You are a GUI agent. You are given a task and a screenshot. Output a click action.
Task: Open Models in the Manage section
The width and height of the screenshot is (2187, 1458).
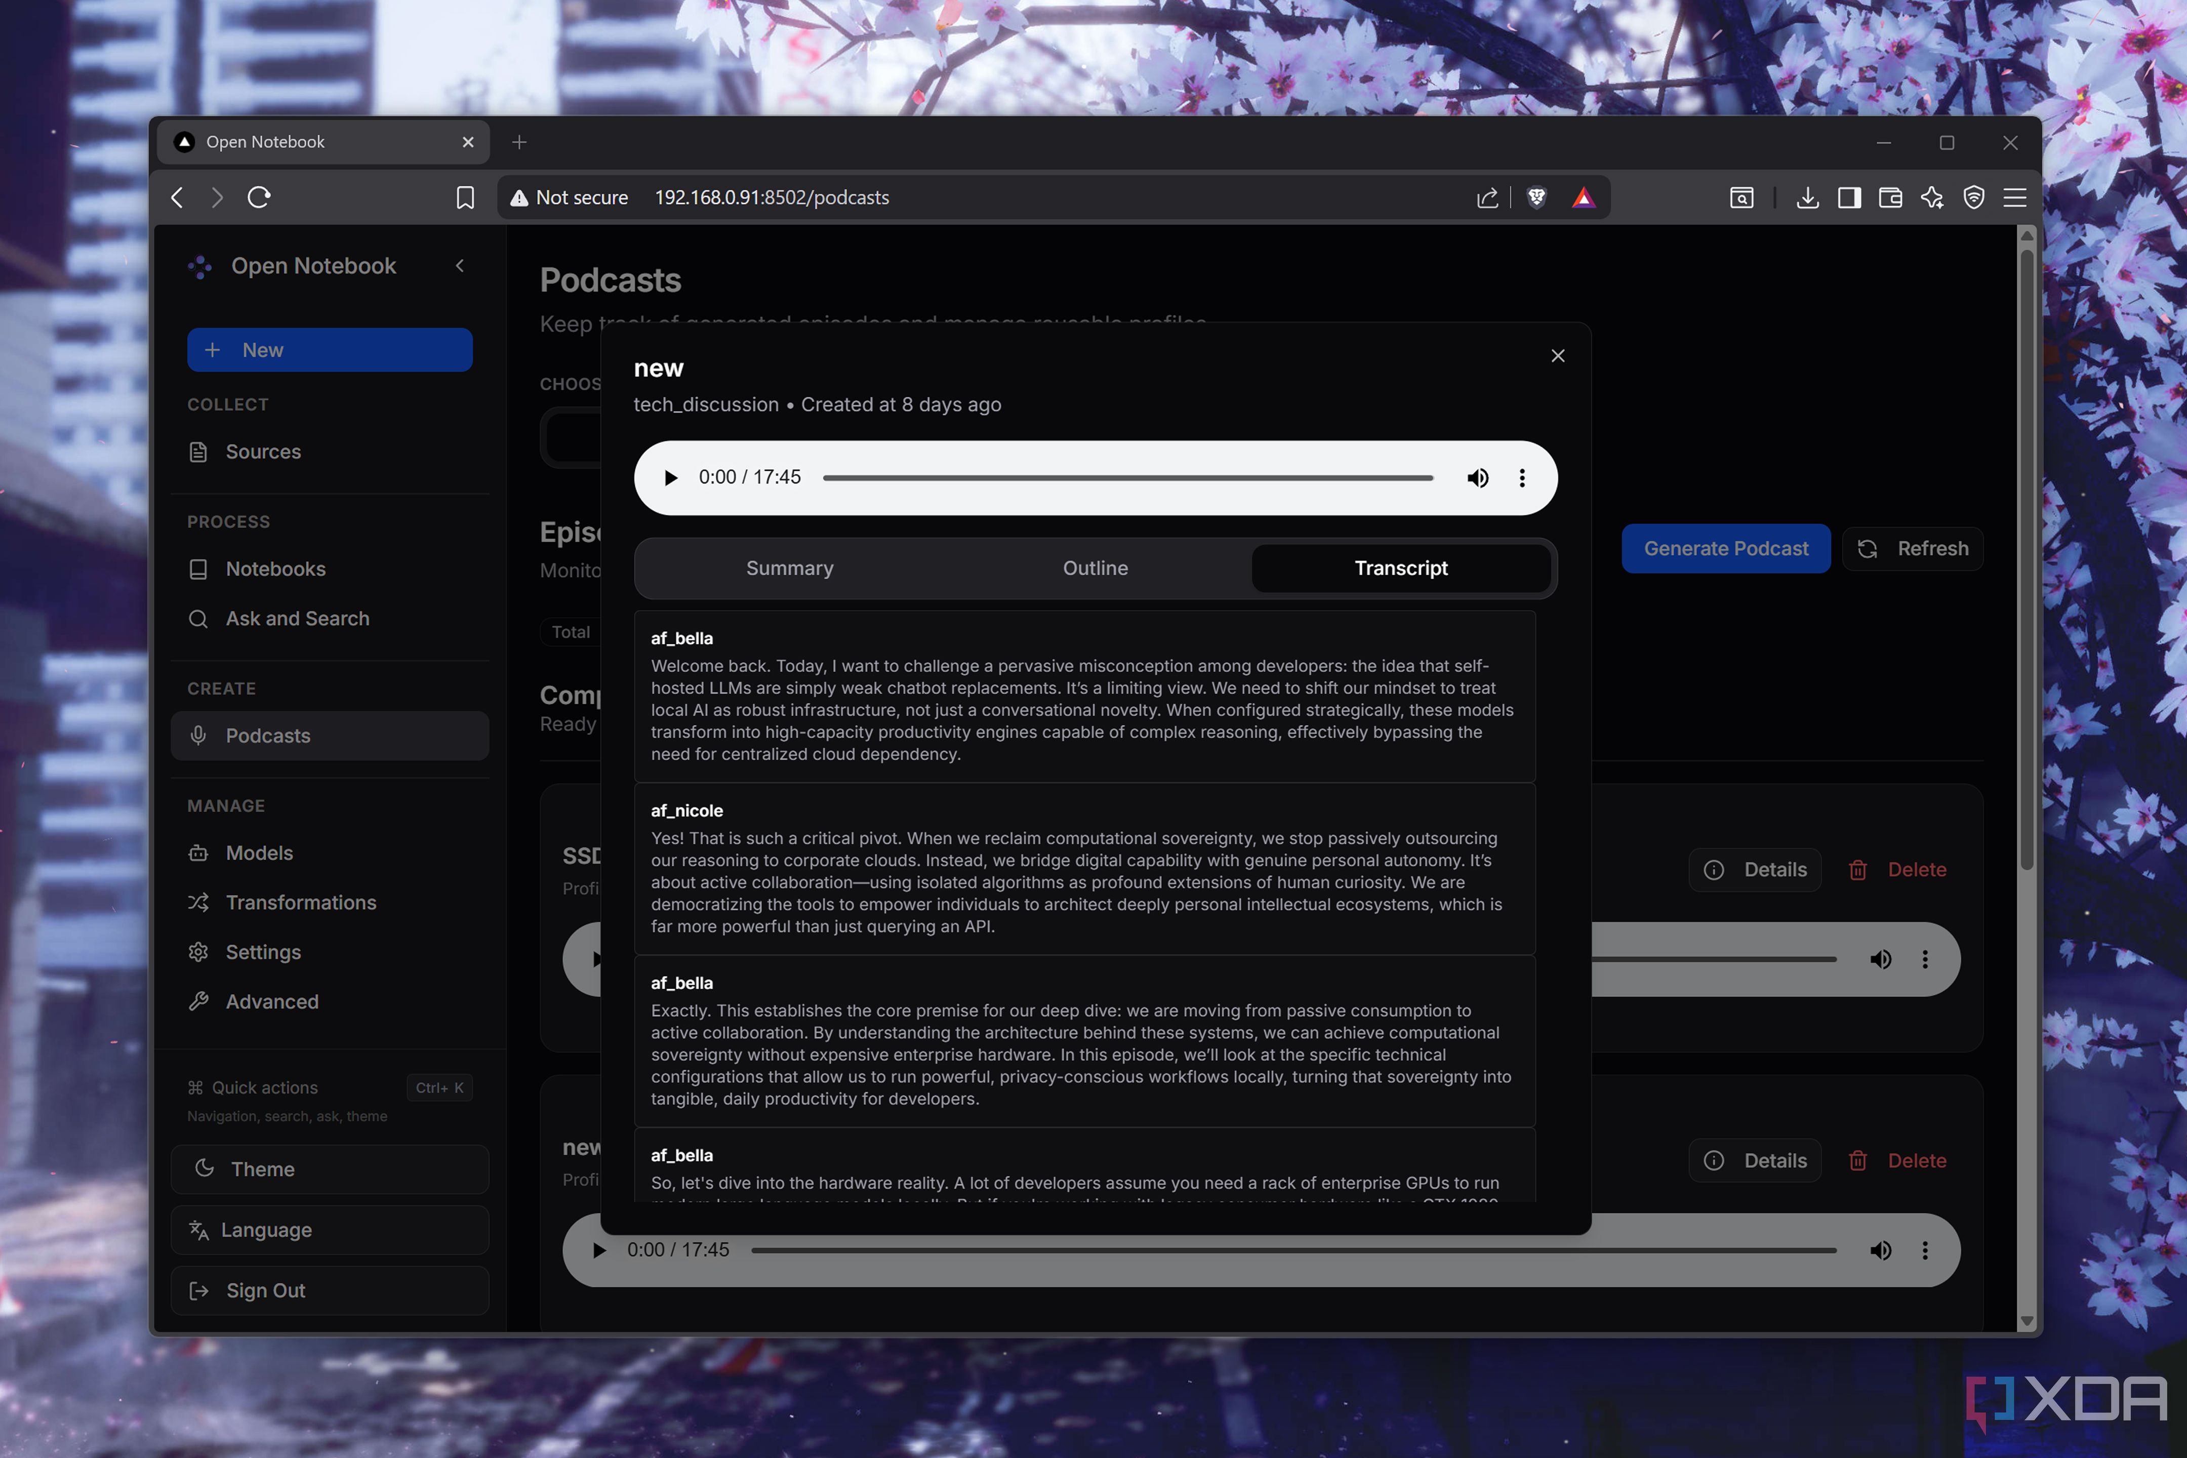[x=330, y=853]
